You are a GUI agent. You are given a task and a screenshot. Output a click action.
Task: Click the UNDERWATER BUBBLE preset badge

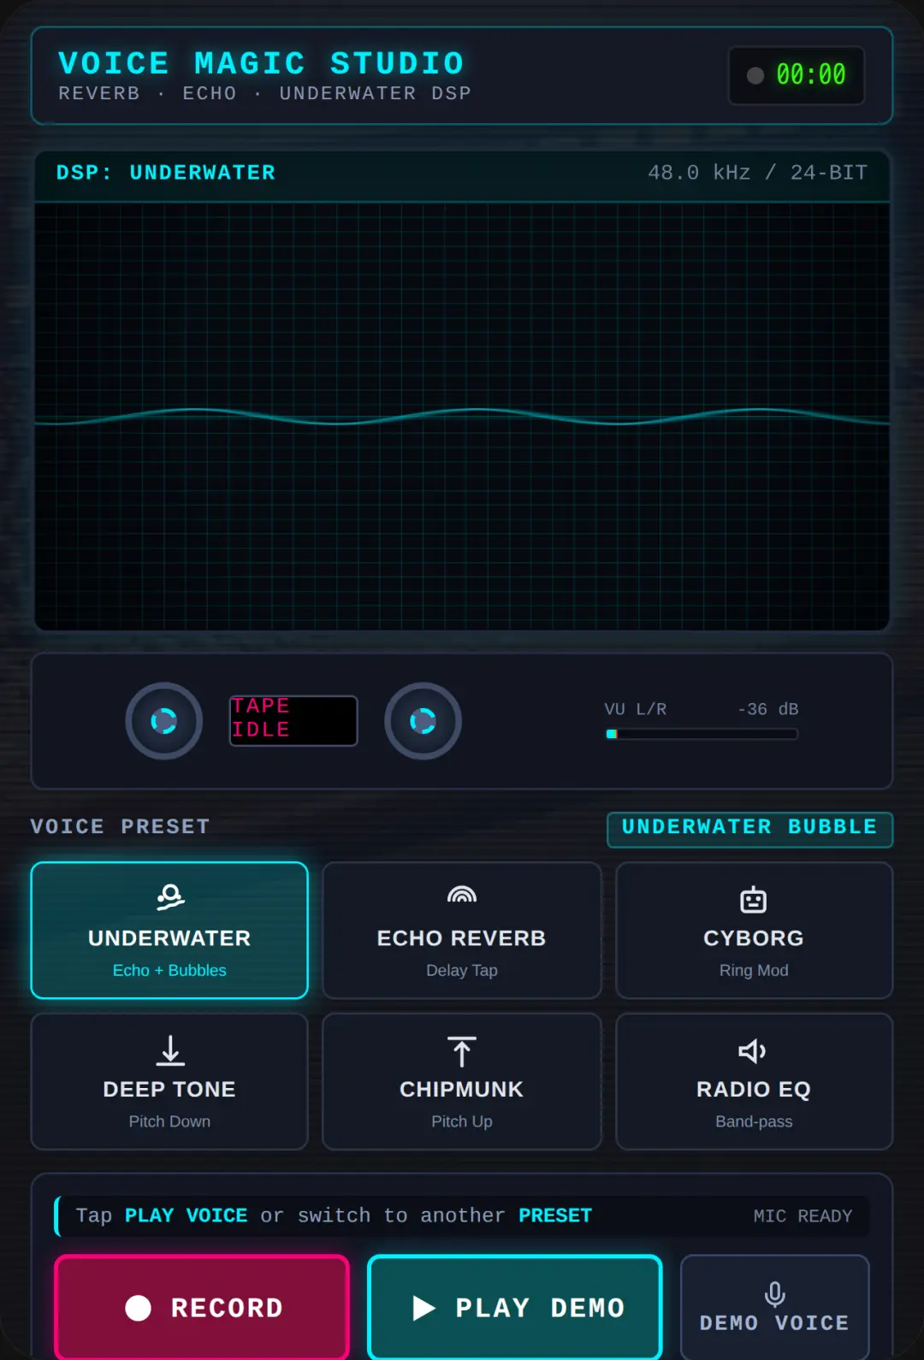click(749, 829)
